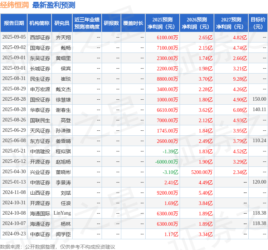268x250 pixels.
Task: Select the 覆盖时长 column header
Action: (x=133, y=23)
